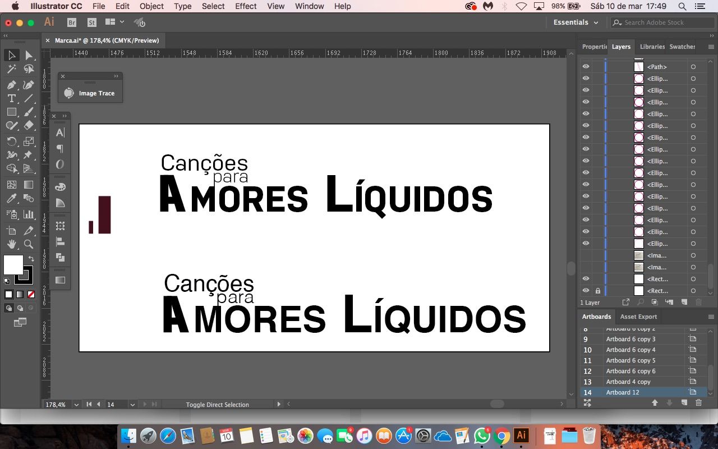Choose the Hand tool
The width and height of the screenshot is (718, 449).
tap(11, 245)
